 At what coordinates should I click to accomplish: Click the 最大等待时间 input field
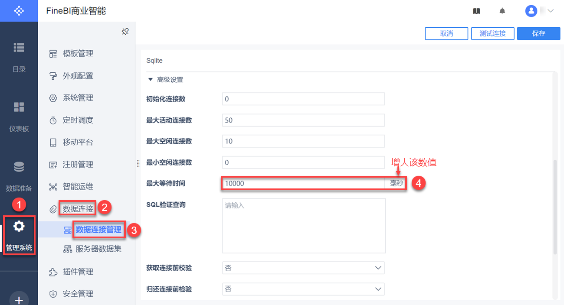(303, 183)
